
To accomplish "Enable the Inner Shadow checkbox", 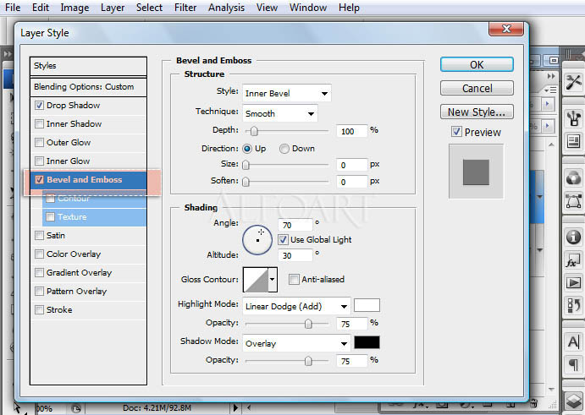I will coord(40,124).
